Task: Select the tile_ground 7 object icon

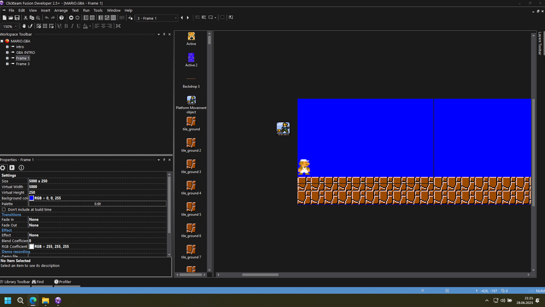Action: 191,249
